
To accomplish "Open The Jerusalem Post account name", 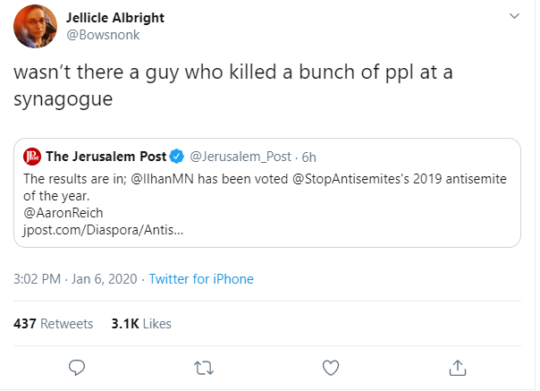I will click(104, 157).
